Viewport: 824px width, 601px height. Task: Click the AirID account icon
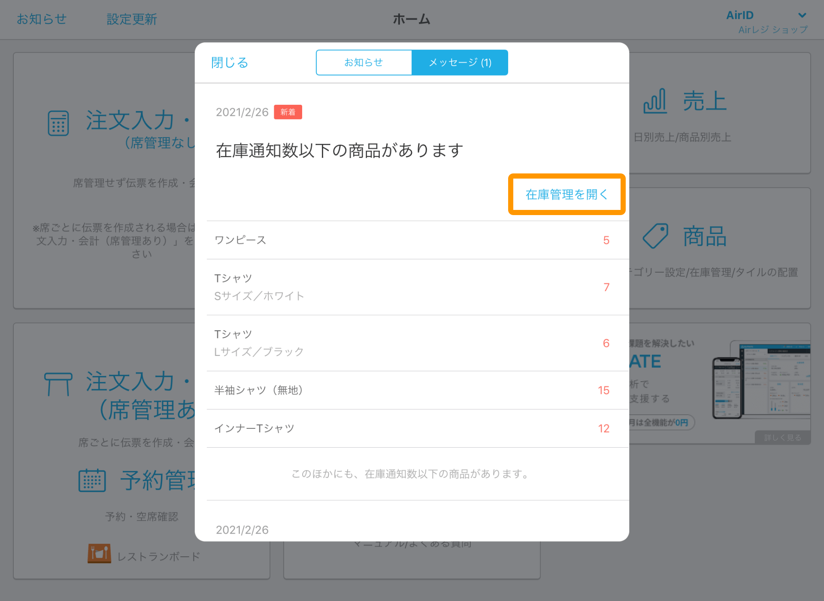pyautogui.click(x=740, y=15)
